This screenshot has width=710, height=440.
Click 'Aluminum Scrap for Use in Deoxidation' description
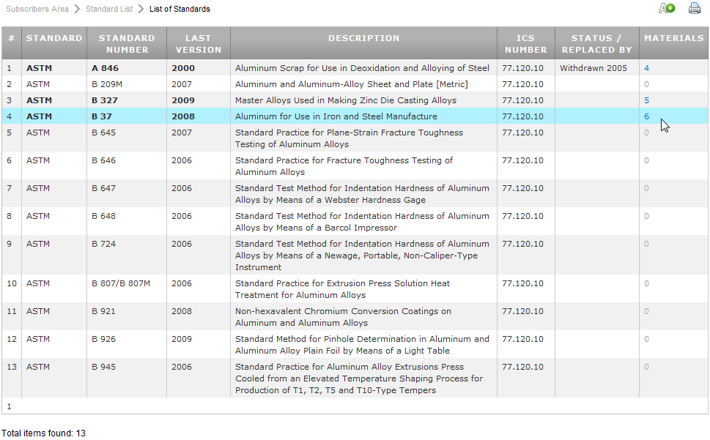pos(362,68)
